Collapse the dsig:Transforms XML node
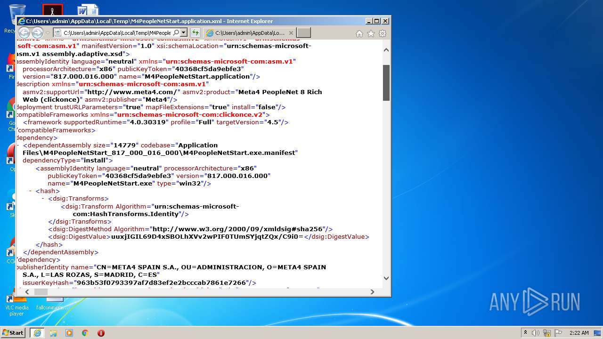 click(x=43, y=199)
